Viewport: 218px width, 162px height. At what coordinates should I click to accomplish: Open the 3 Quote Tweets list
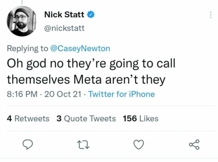click(x=86, y=119)
